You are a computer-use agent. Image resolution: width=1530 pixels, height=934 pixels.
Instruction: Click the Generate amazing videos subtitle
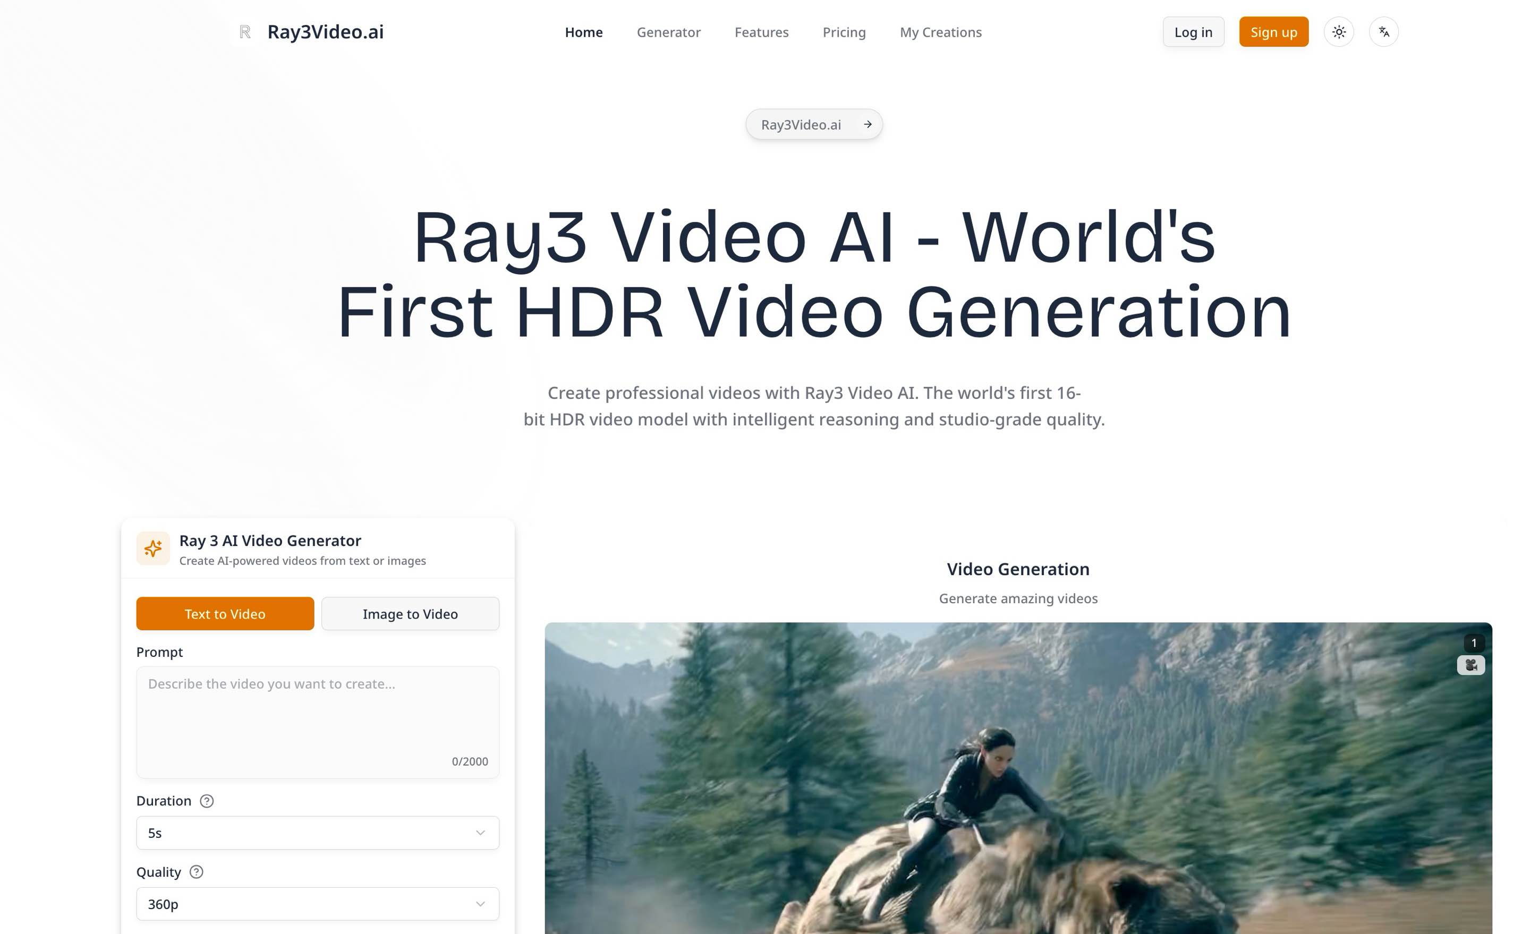click(1018, 598)
